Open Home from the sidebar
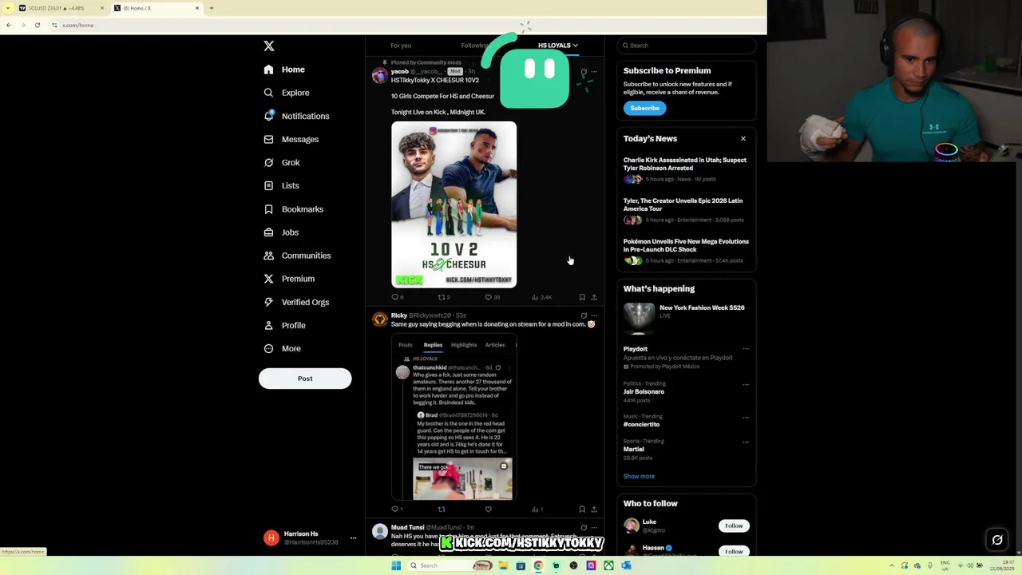The width and height of the screenshot is (1022, 575). coord(285,69)
